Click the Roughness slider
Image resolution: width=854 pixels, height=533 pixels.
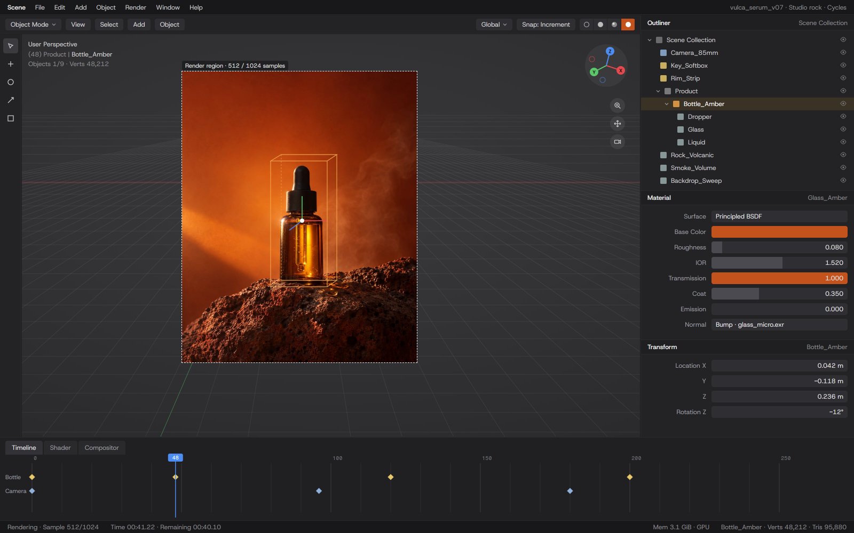click(x=779, y=247)
